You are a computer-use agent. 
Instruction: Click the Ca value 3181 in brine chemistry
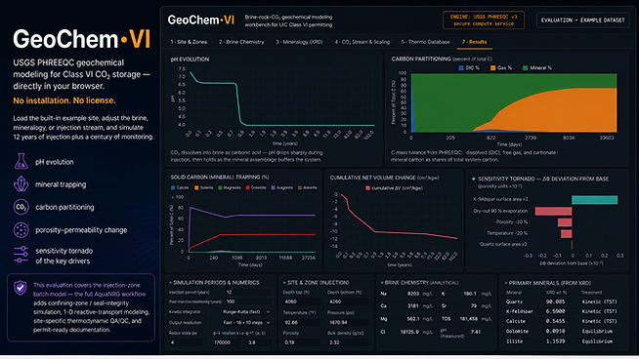[413, 305]
